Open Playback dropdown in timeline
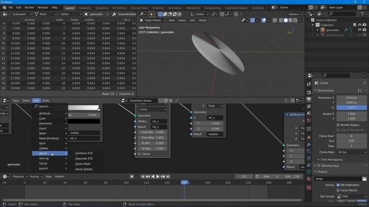This screenshot has height=207, width=369. point(20,177)
